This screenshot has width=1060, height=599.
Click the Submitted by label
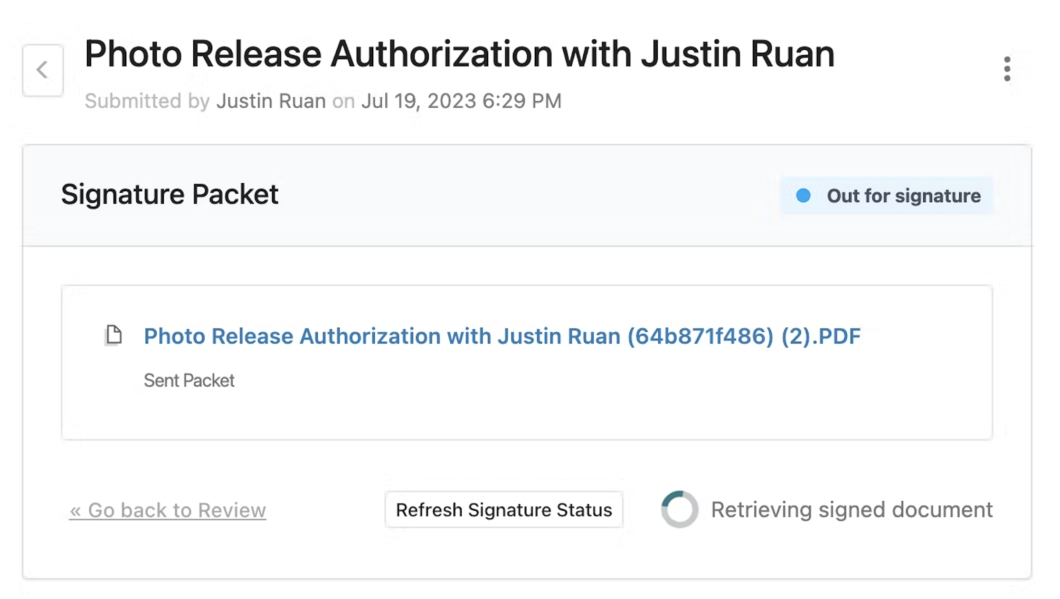coord(147,101)
